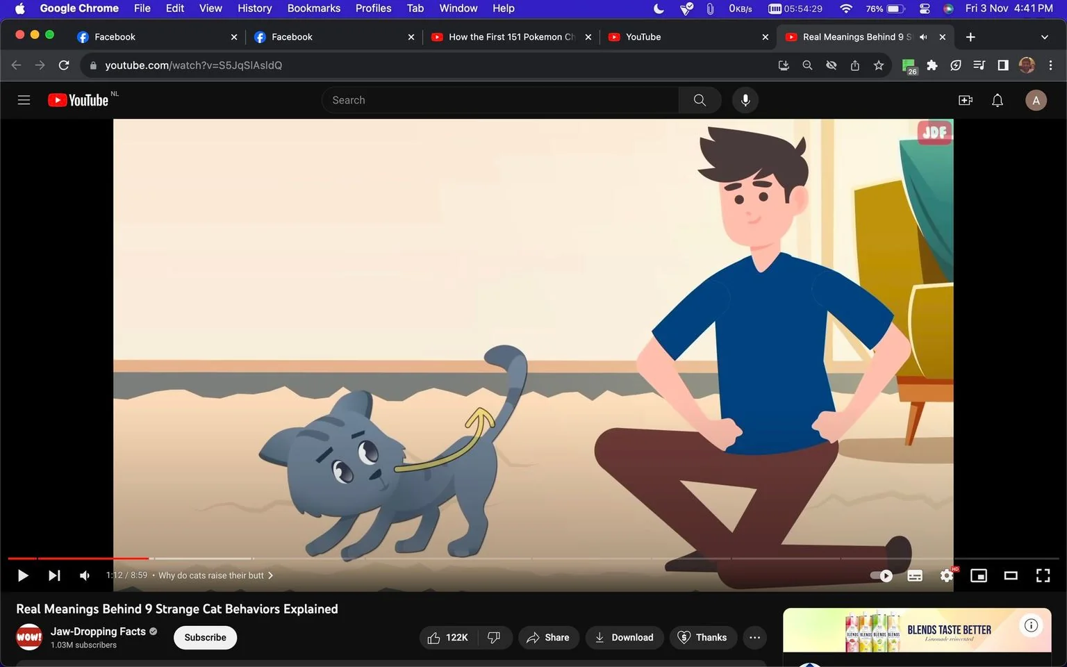Install/download page icon in address bar

click(x=784, y=65)
